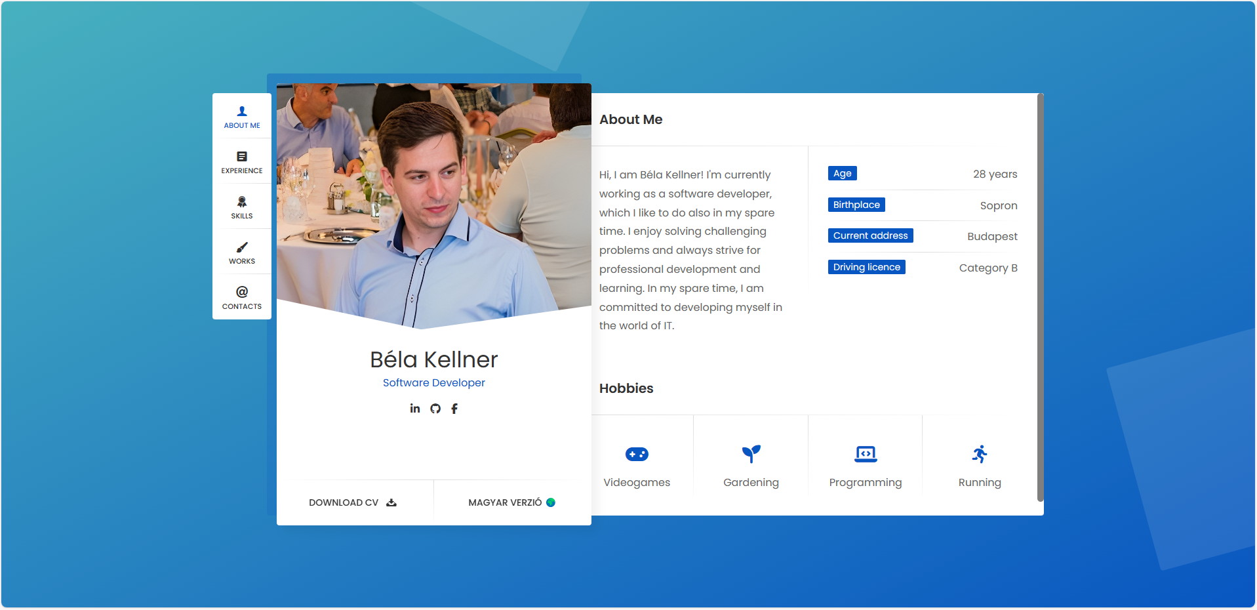Switch to the Skills section
The height and width of the screenshot is (610, 1257).
click(x=242, y=207)
